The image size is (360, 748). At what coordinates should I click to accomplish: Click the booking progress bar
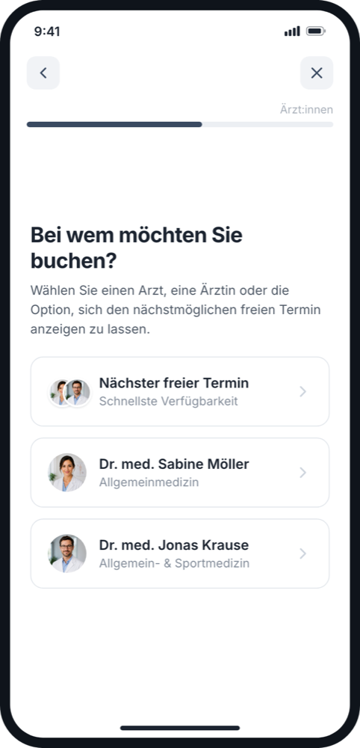tap(180, 124)
